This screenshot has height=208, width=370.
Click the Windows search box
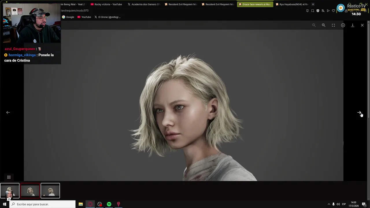click(42, 204)
